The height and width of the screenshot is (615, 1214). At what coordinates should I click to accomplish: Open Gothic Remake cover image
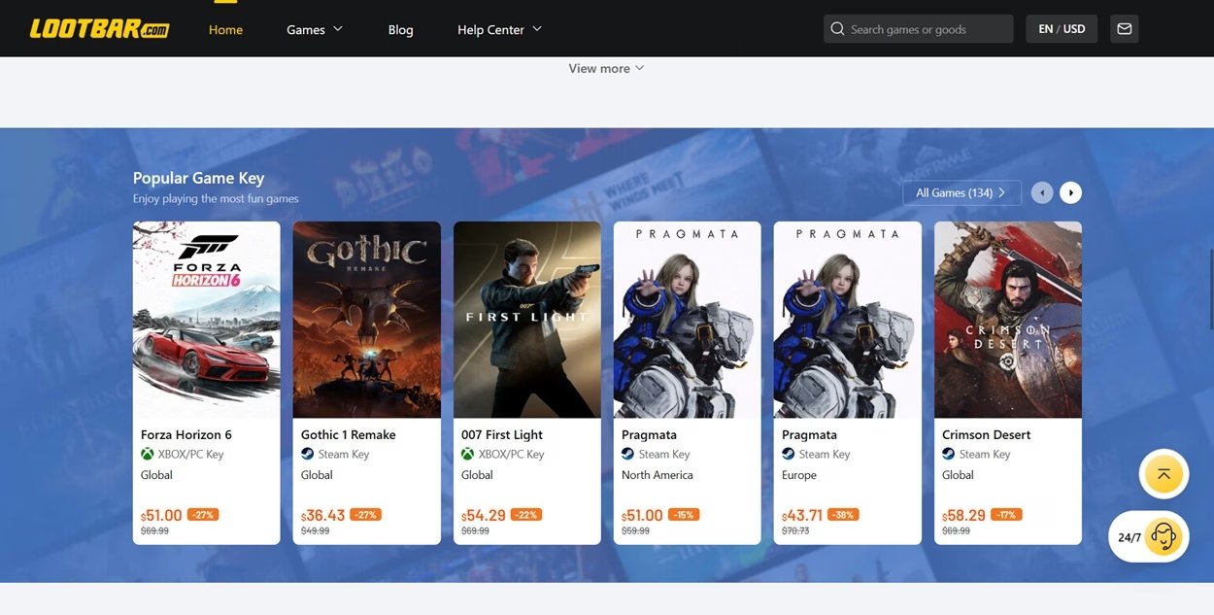[367, 320]
